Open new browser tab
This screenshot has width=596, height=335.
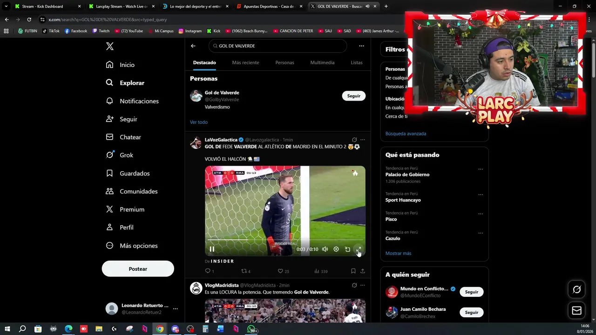(386, 7)
